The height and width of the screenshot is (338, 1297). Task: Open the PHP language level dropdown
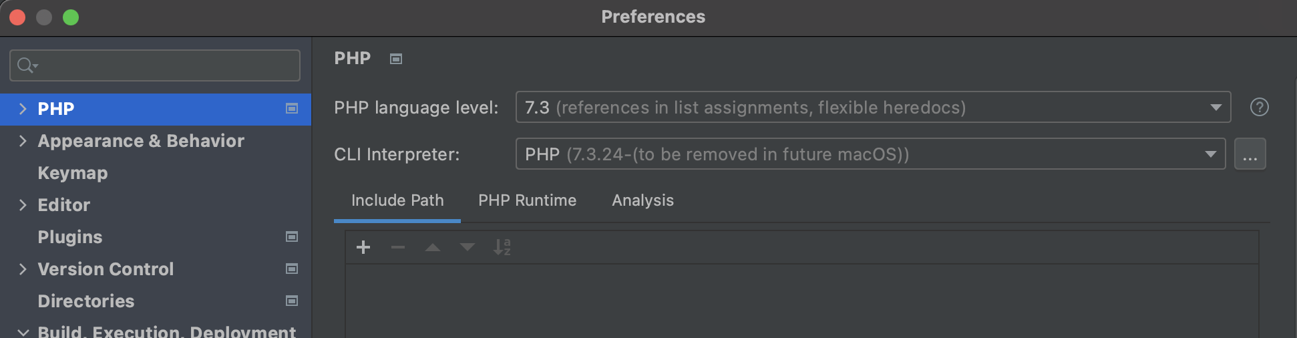click(x=873, y=108)
